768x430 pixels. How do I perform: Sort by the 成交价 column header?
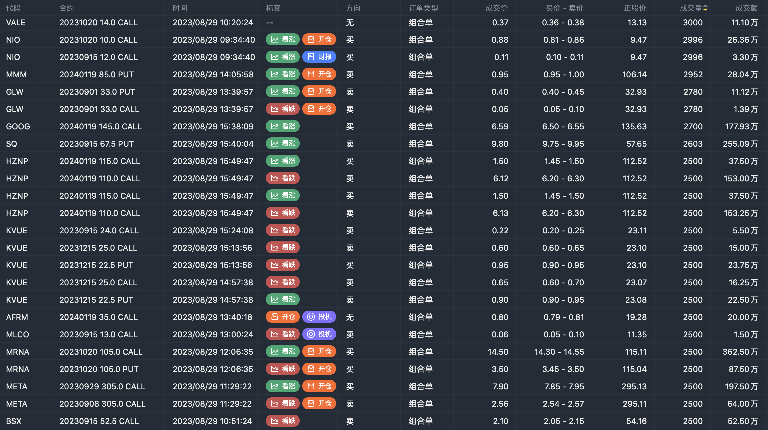coord(496,8)
